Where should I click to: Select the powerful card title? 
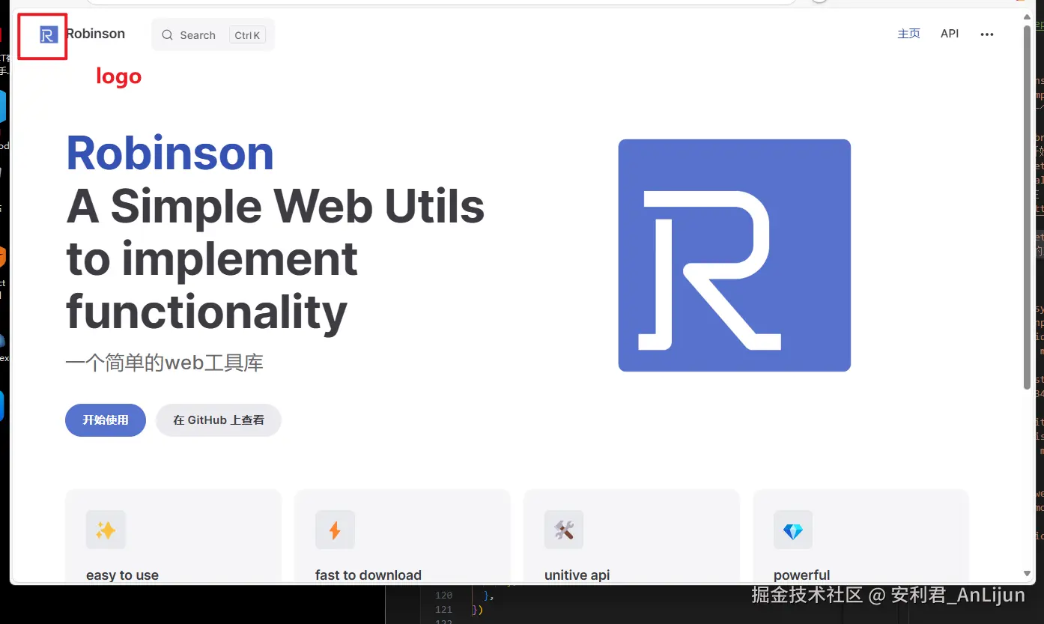pos(801,575)
